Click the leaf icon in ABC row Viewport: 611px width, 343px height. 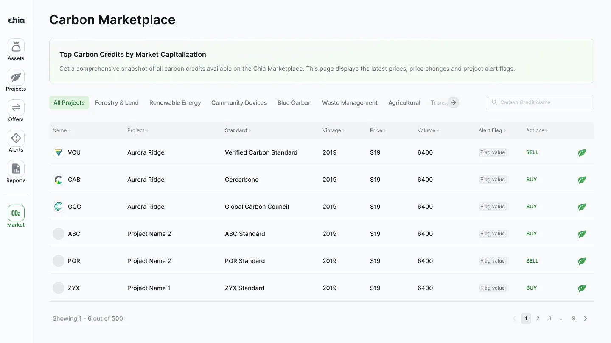coord(582,234)
